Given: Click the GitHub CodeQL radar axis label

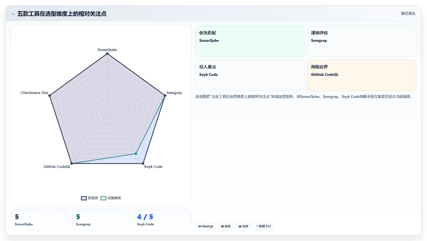Looking at the screenshot, I should 57,167.
